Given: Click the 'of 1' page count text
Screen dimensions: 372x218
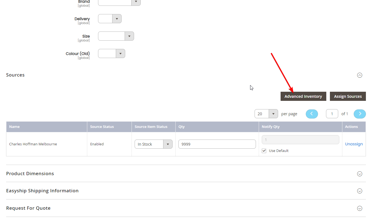Looking at the screenshot, I should [345, 114].
